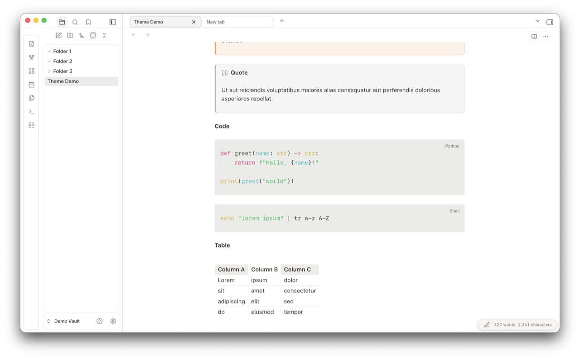Click the Shell language label
The height and width of the screenshot is (359, 580).
coord(454,211)
